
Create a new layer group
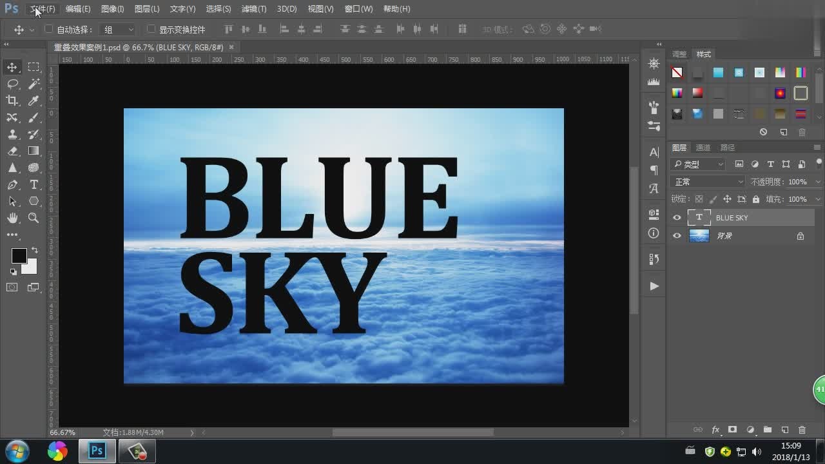point(767,430)
